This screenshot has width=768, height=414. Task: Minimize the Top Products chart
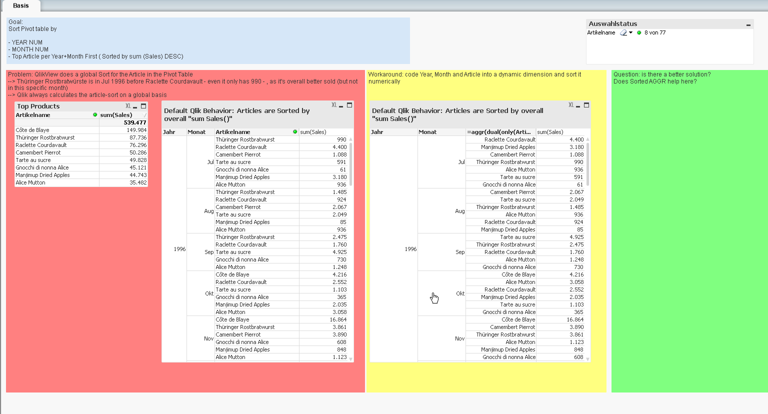click(135, 106)
